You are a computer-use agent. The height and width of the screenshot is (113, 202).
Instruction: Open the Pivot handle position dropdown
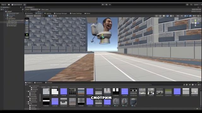point(30,16)
